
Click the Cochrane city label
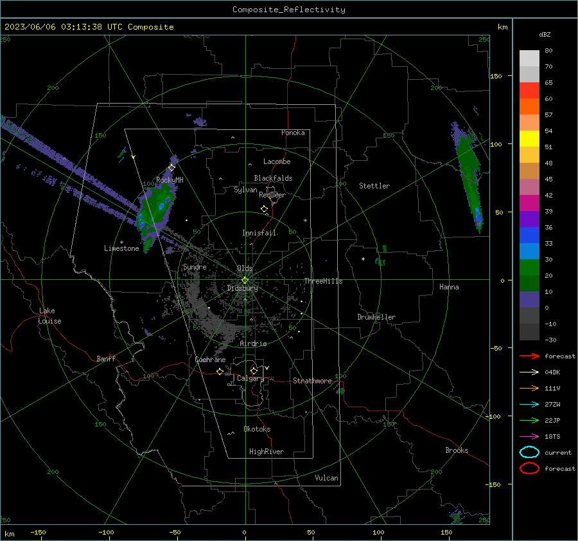pyautogui.click(x=210, y=360)
